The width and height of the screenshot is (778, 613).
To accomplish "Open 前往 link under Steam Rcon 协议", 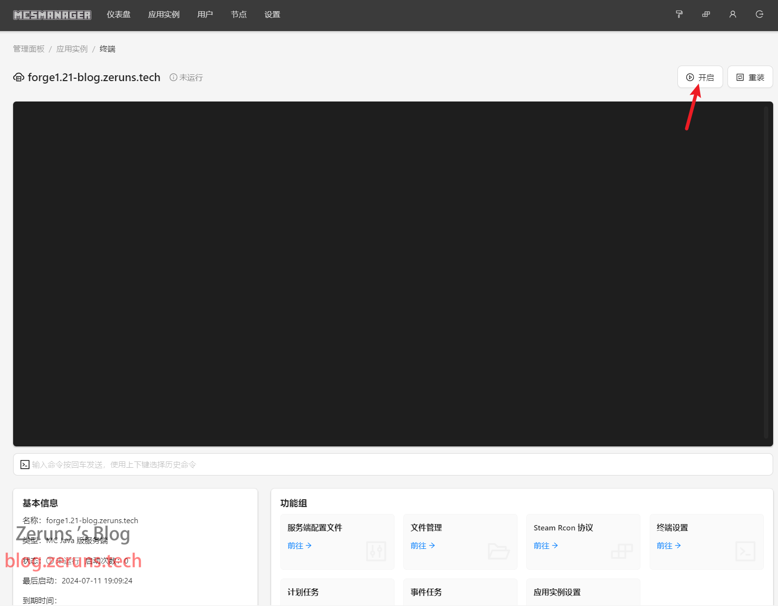I will [546, 546].
